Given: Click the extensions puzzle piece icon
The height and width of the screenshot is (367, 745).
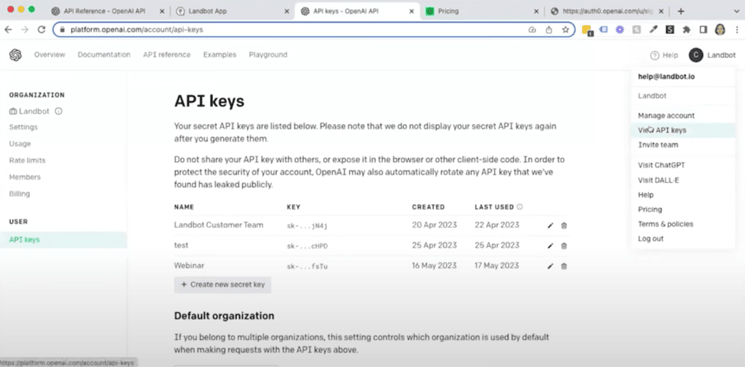Looking at the screenshot, I should click(685, 29).
